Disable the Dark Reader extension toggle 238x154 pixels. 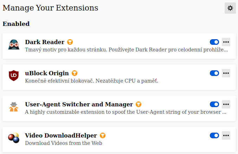[x=214, y=42]
